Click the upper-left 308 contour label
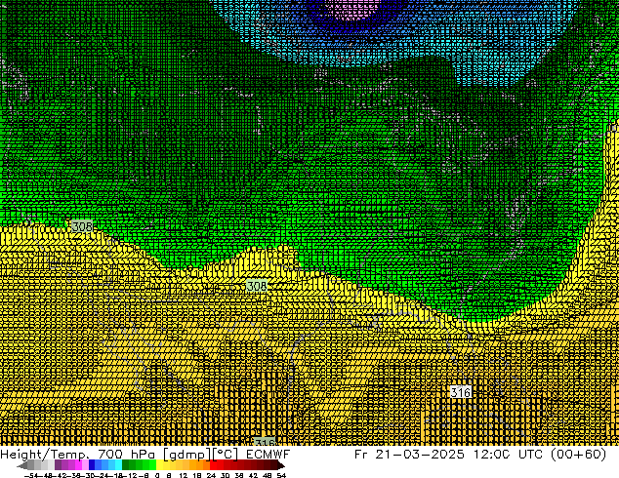Screen dimensions: 619x478 (82, 226)
